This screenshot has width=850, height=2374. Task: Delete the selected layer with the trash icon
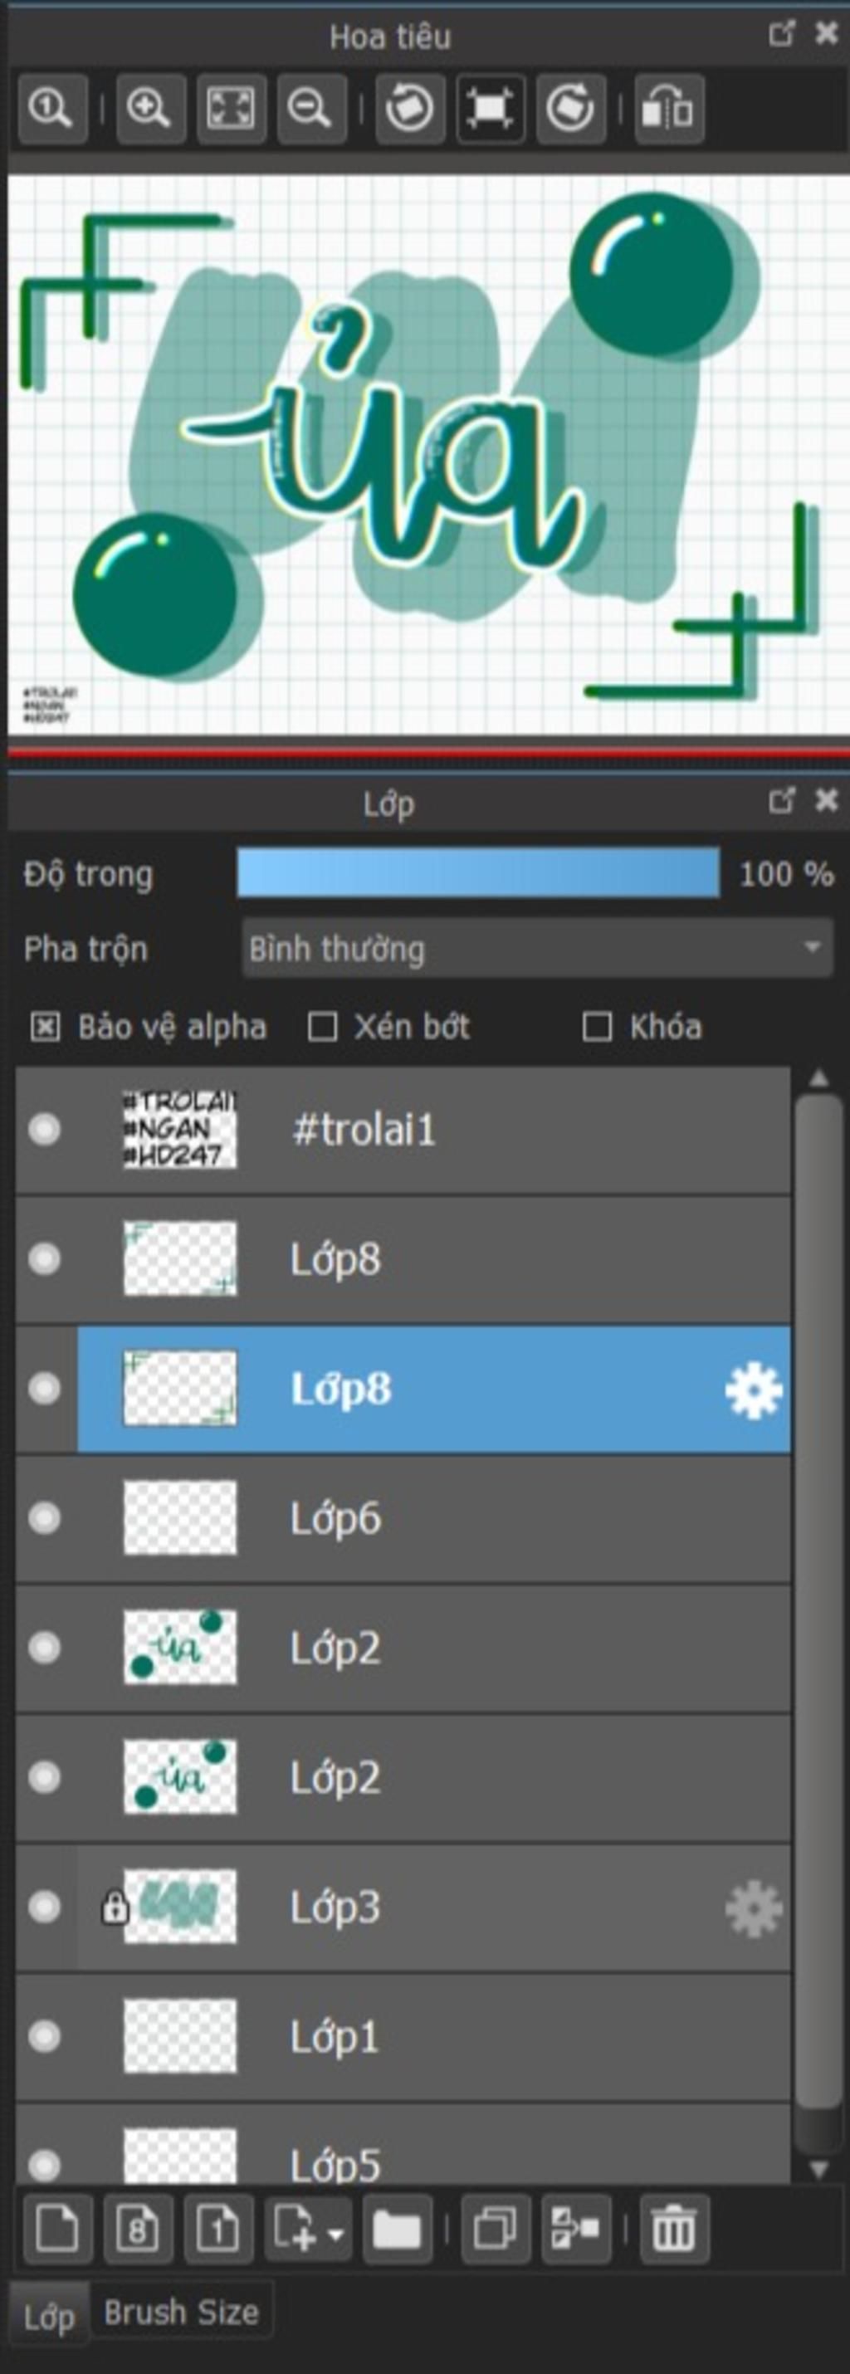coord(674,2230)
